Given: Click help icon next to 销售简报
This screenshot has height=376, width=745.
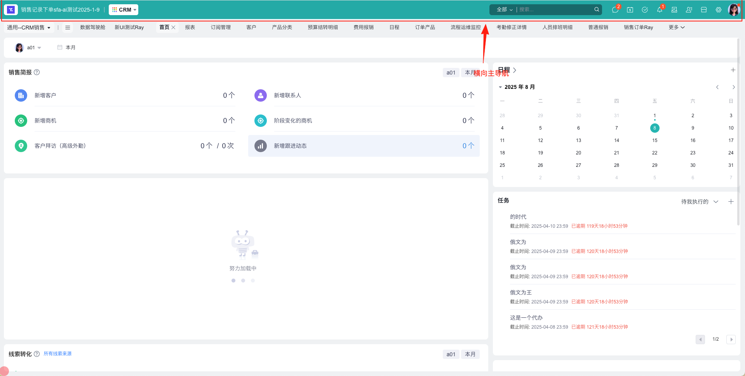Looking at the screenshot, I should coord(37,72).
